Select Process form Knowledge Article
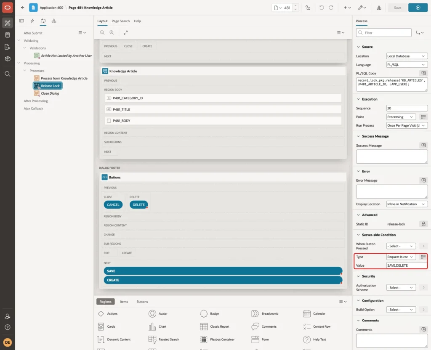This screenshot has height=350, width=431. pos(64,78)
